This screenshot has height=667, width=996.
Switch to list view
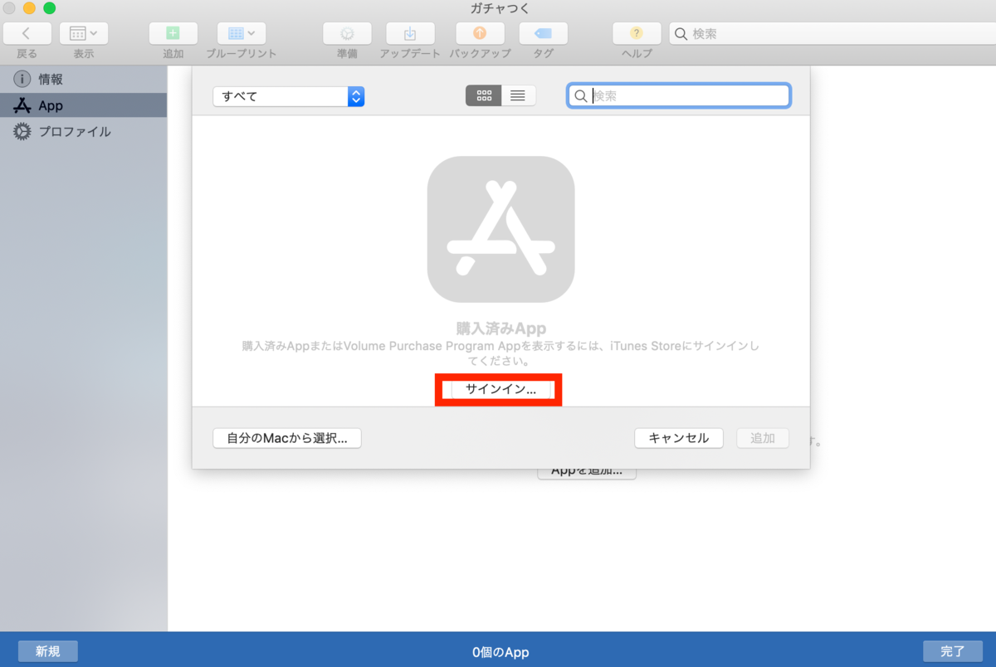pos(519,95)
